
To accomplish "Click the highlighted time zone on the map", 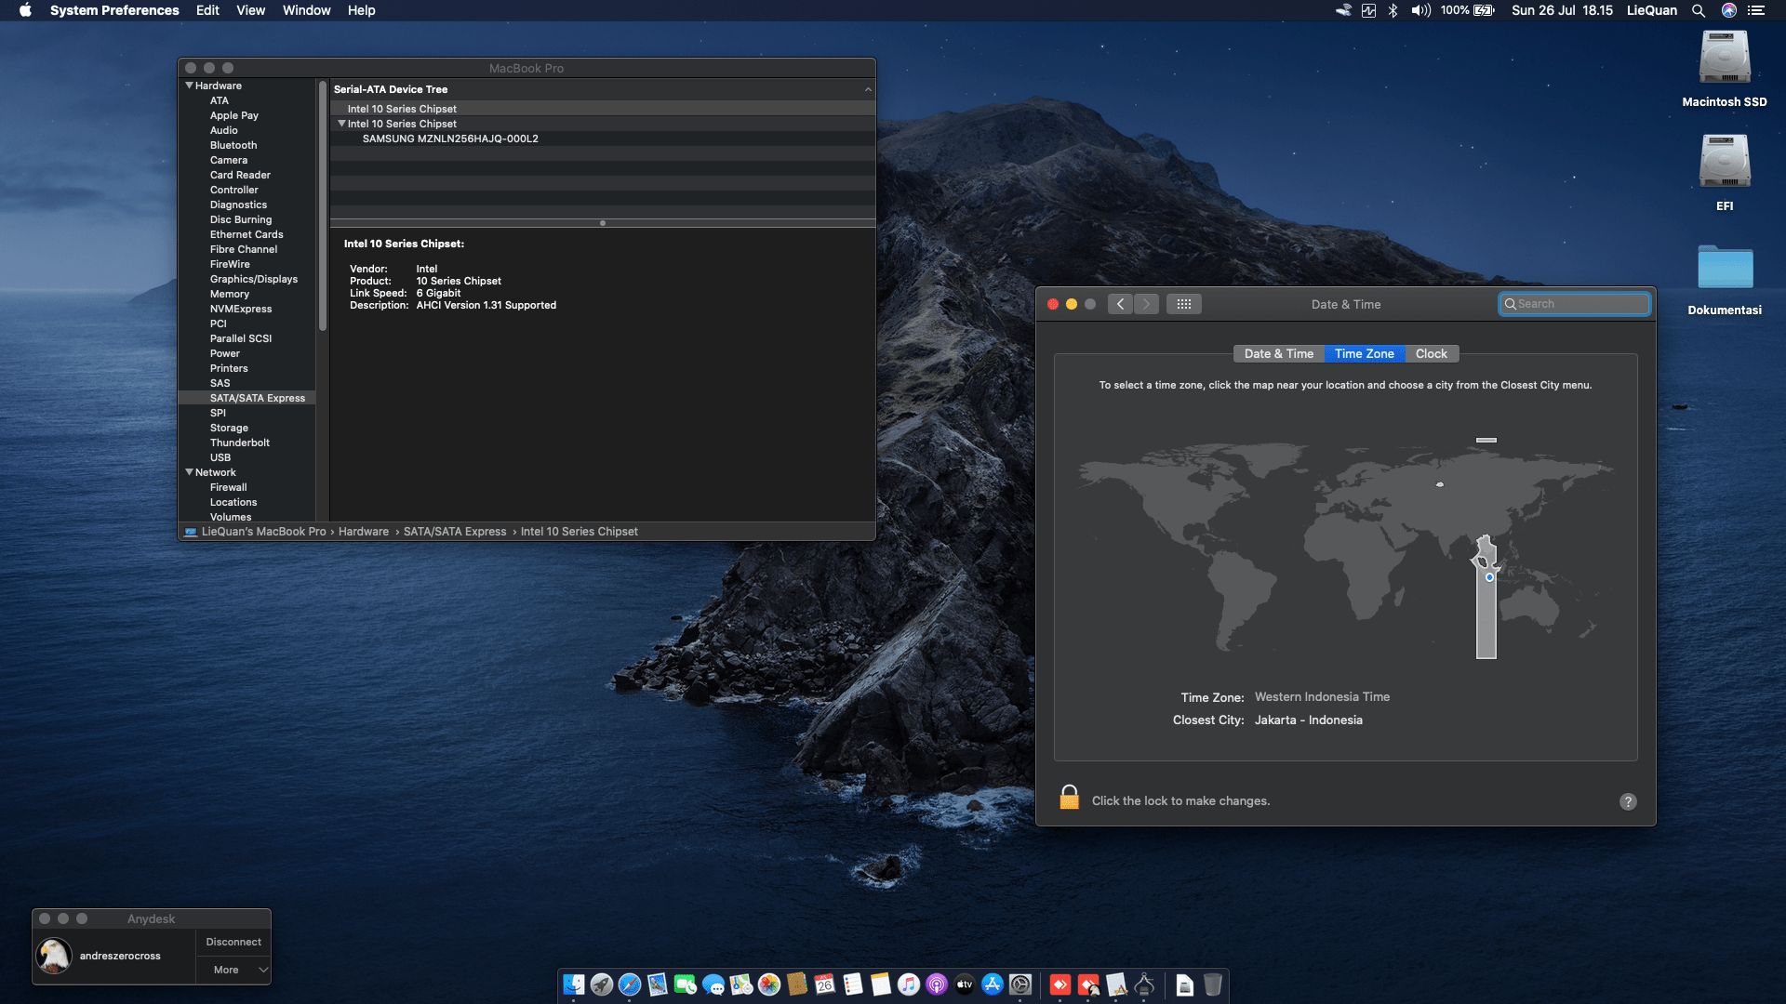I will click(1486, 597).
